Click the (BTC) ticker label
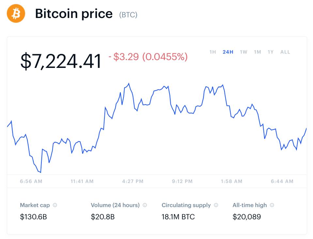This screenshot has height=239, width=313. point(129,15)
